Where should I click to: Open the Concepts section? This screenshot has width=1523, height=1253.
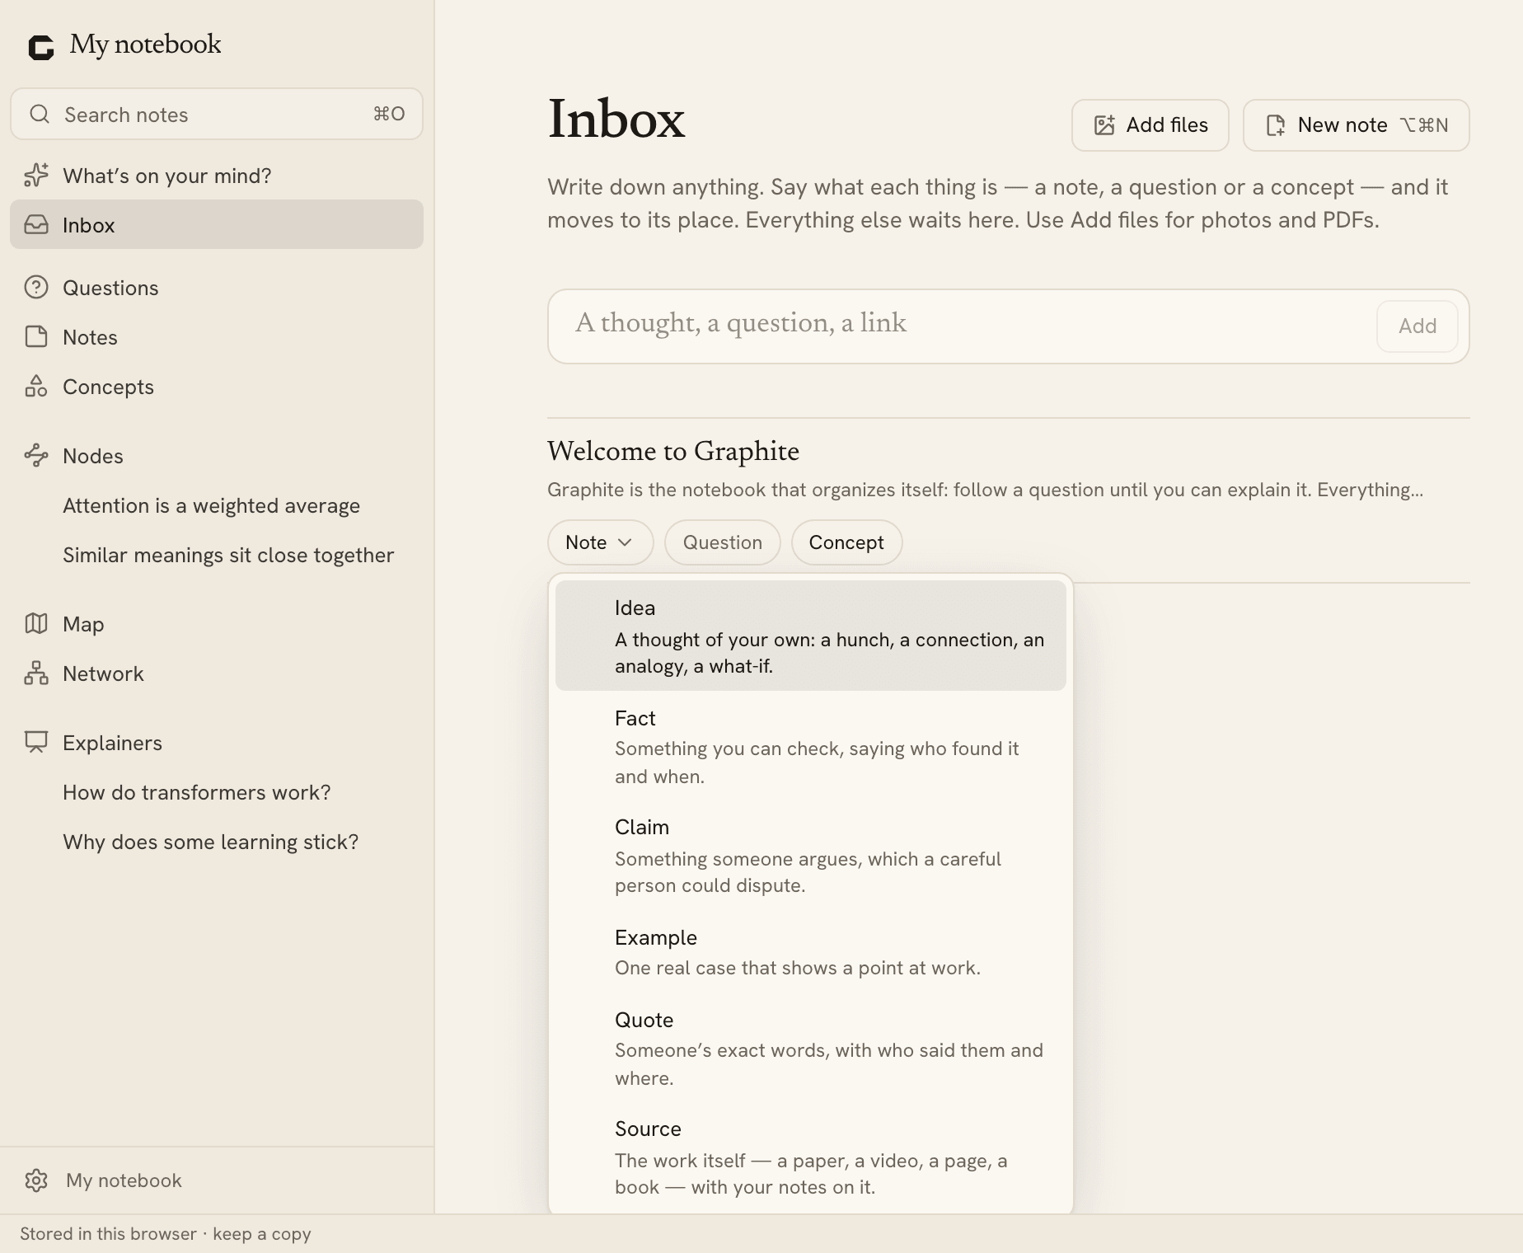point(217,386)
